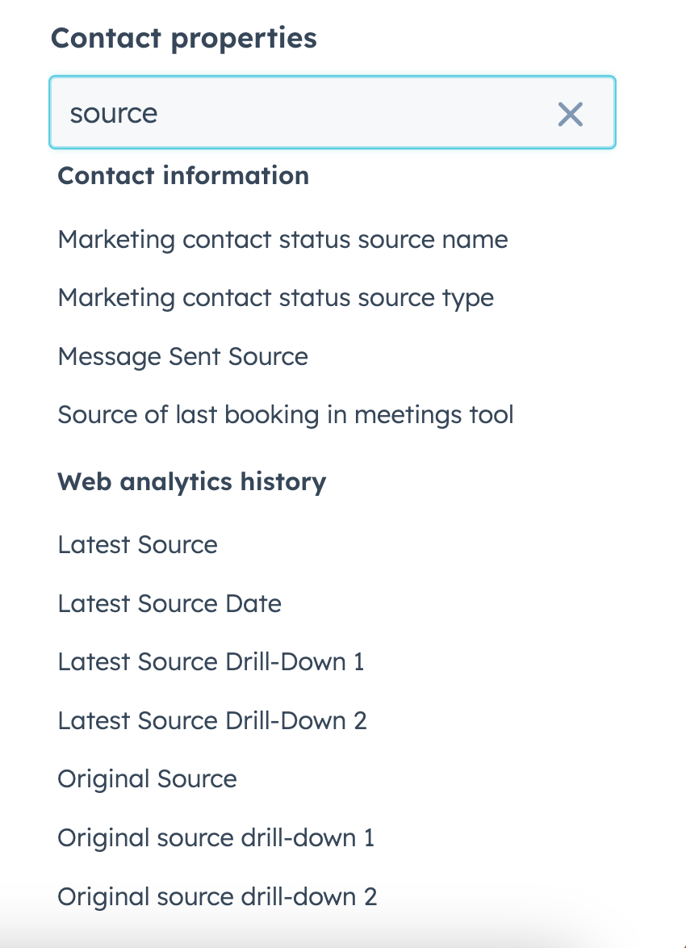Screen dimensions: 686x948
Task: Click the Web analytics history group heading
Action: click(x=192, y=482)
